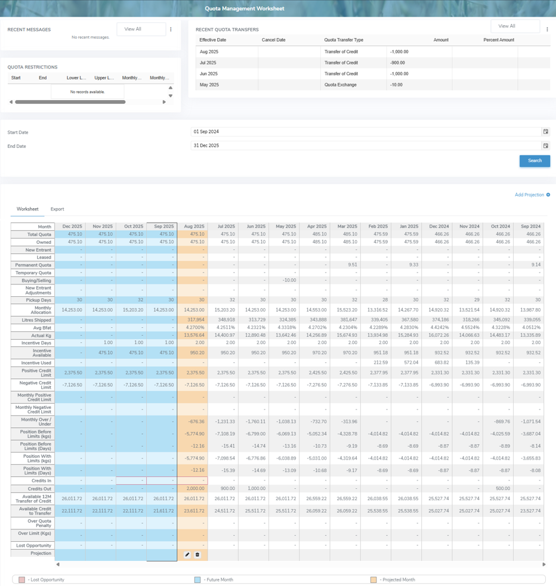Delete projection using the trash icon
Image resolution: width=556 pixels, height=586 pixels.
[x=197, y=555]
